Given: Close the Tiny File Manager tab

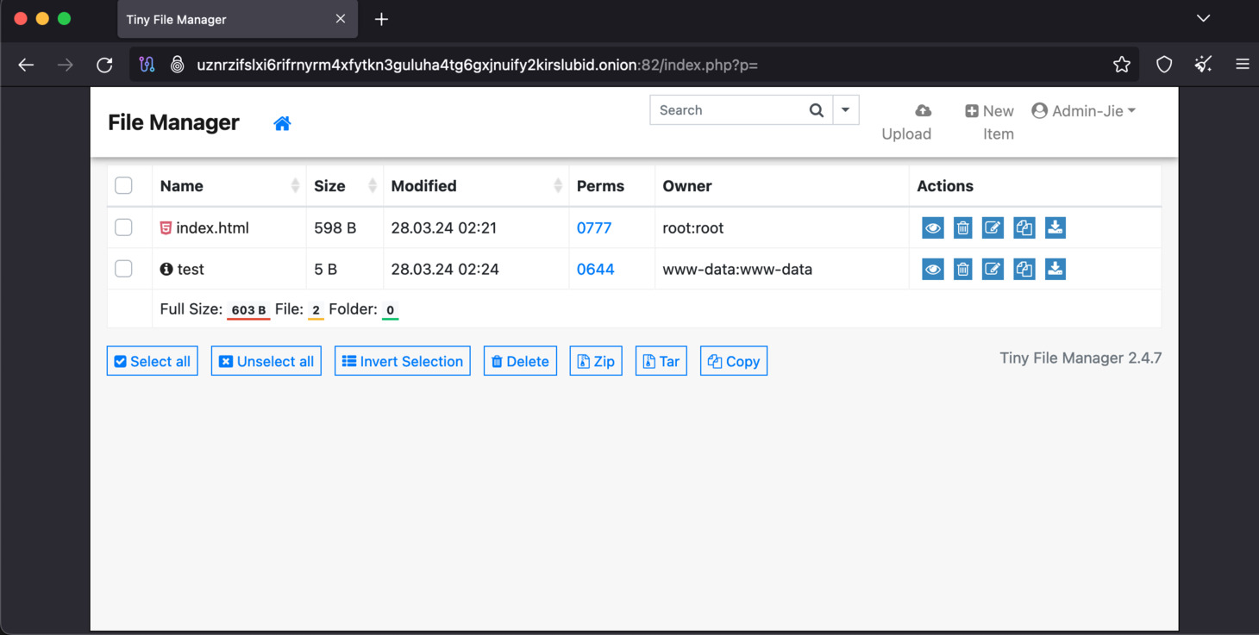Looking at the screenshot, I should point(341,19).
